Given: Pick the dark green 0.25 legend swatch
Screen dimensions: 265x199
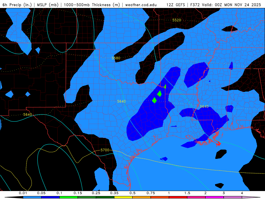Looking at the screenshot, I should pyautogui.click(x=105, y=197).
